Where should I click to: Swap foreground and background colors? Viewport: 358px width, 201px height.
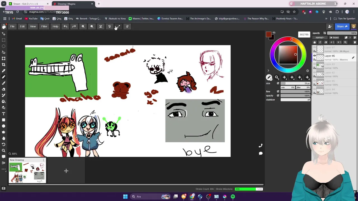[x=274, y=33]
